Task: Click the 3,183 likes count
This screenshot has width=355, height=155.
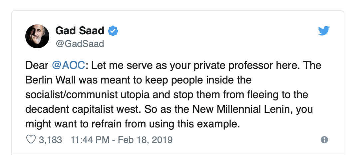Action: pos(50,140)
